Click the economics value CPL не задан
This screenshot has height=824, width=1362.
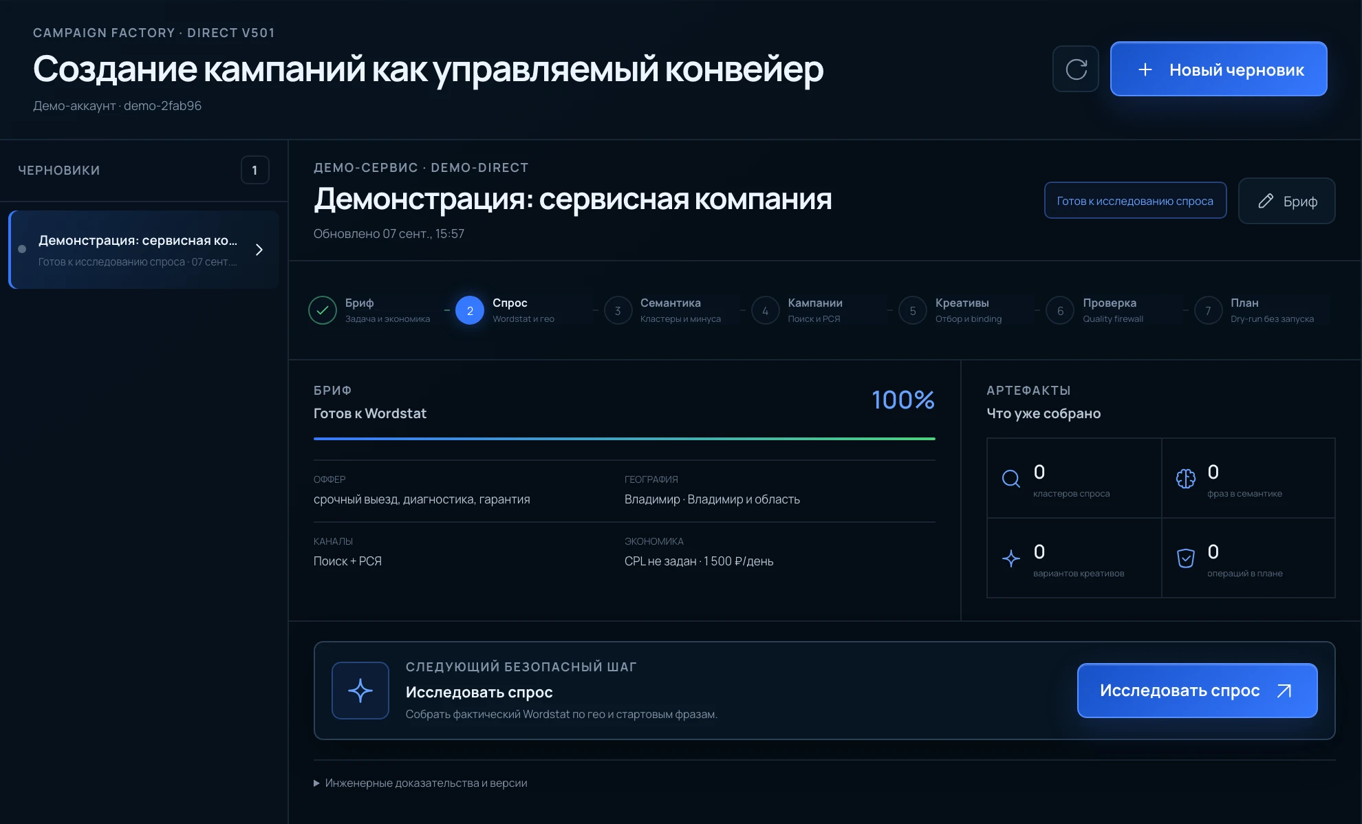[660, 561]
